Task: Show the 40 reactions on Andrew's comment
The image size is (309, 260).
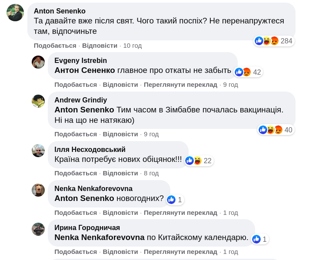Action: pyautogui.click(x=276, y=130)
